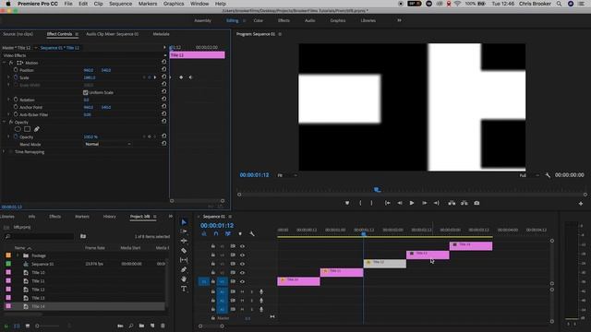Toggle Scale animation stopwatch
591x332 pixels.
tap(16, 77)
